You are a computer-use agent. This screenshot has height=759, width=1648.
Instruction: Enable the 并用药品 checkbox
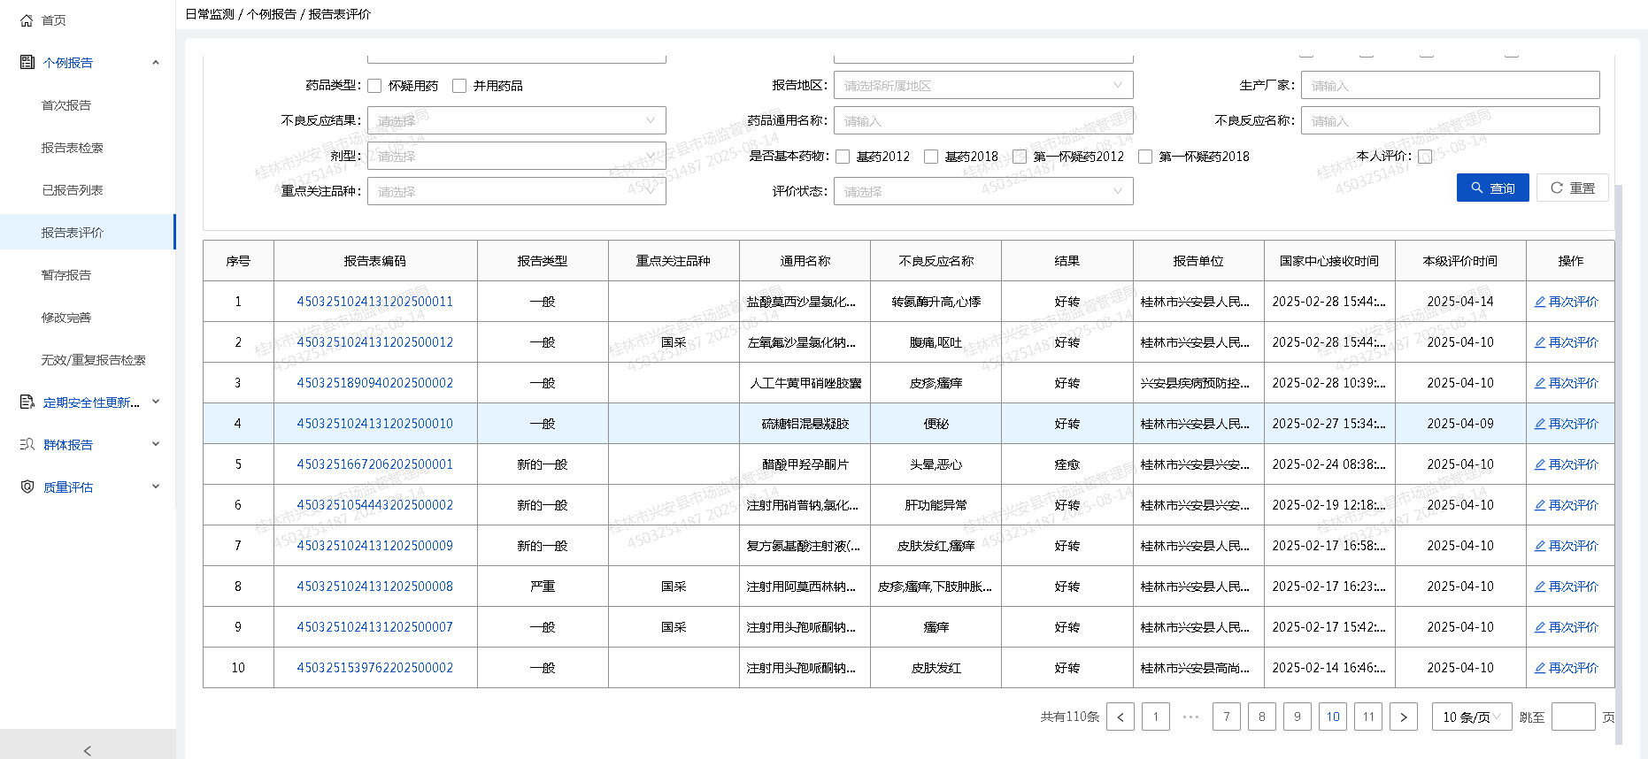pos(459,86)
